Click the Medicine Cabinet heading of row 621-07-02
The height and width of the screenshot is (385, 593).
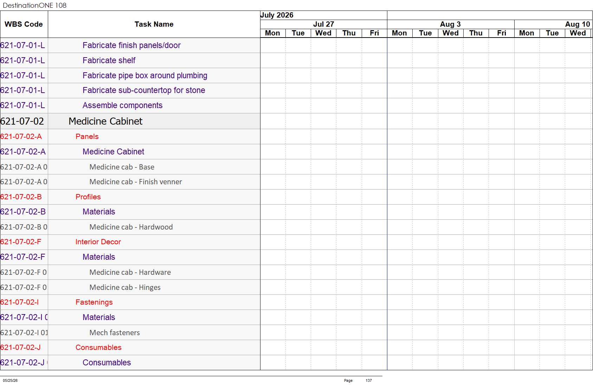(105, 121)
